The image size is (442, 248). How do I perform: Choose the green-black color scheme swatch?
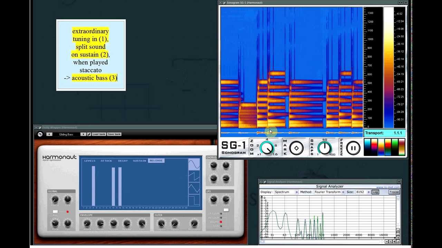(395, 147)
